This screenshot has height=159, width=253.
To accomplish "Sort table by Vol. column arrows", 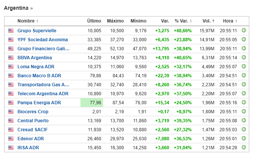I will (x=213, y=21).
